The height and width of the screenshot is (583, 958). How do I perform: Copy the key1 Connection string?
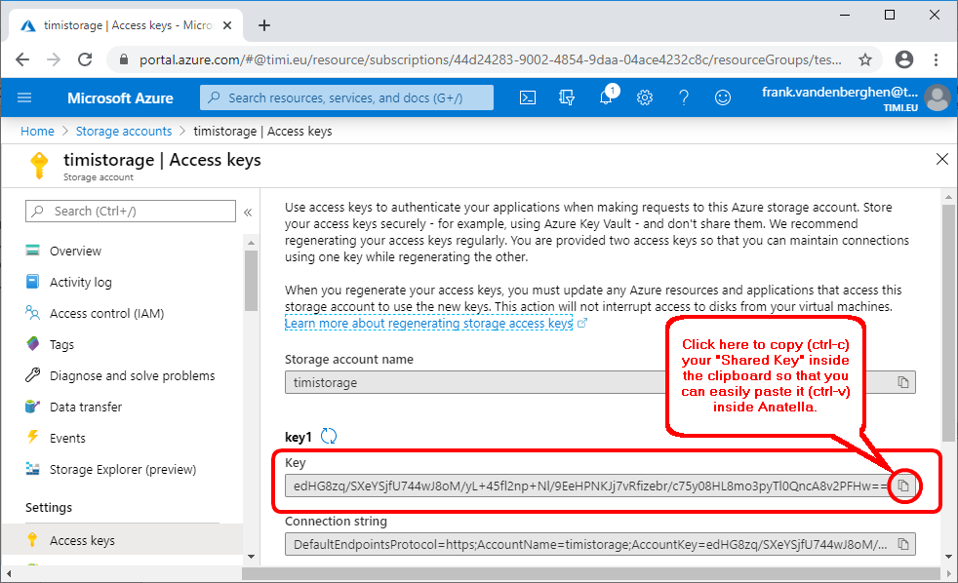[903, 544]
